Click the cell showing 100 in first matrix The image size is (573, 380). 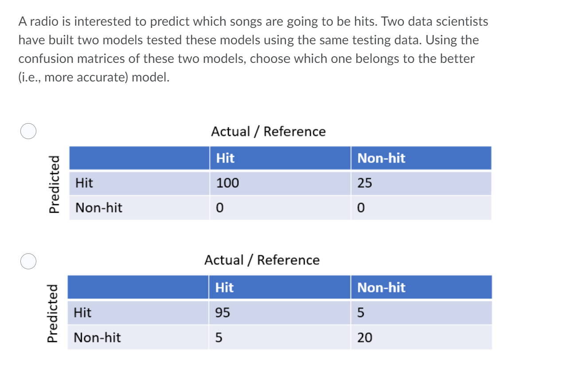280,183
